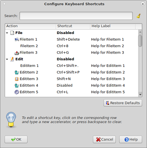
Task: Click the vertical scrollbar thumb
Action: coord(140,41)
